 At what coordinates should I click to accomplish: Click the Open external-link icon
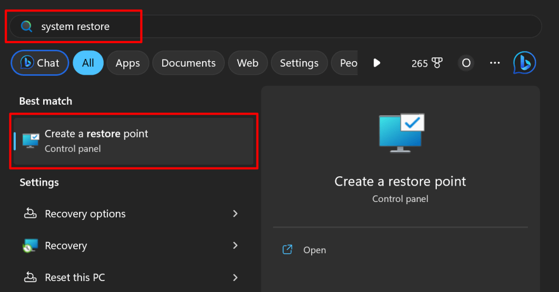click(x=287, y=249)
